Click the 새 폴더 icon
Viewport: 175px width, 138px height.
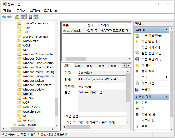tap(137, 65)
